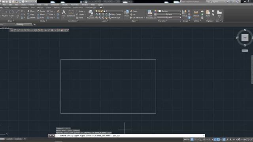Image resolution: width=253 pixels, height=142 pixels.
Task: Click the Copy tool in Modify panel
Action: pyautogui.click(x=31, y=14)
